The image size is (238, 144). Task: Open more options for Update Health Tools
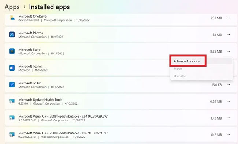pyautogui.click(x=228, y=101)
